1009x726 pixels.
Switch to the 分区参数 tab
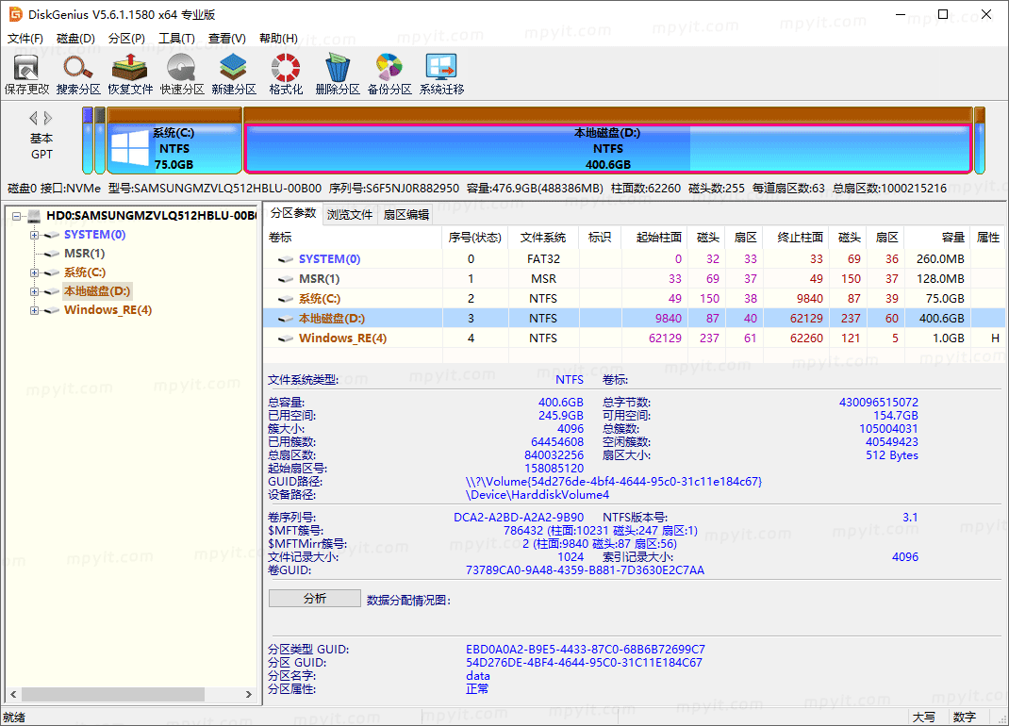(293, 213)
